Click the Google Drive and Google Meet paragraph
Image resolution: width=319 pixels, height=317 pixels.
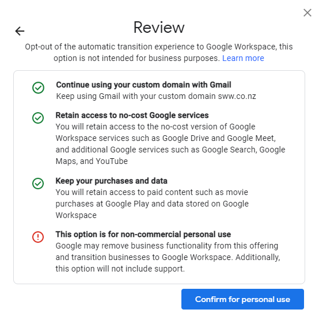170,144
